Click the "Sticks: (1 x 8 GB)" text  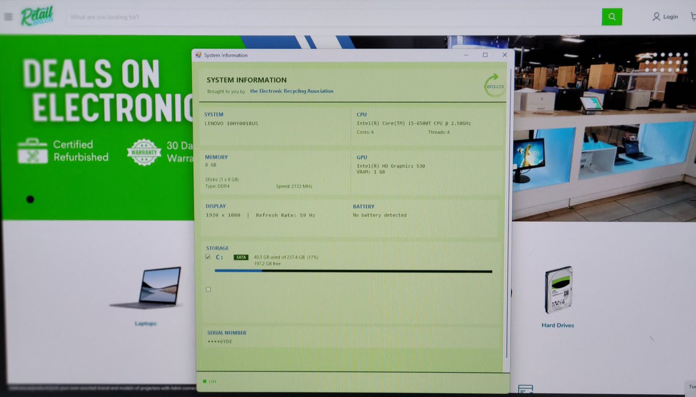[x=222, y=180]
